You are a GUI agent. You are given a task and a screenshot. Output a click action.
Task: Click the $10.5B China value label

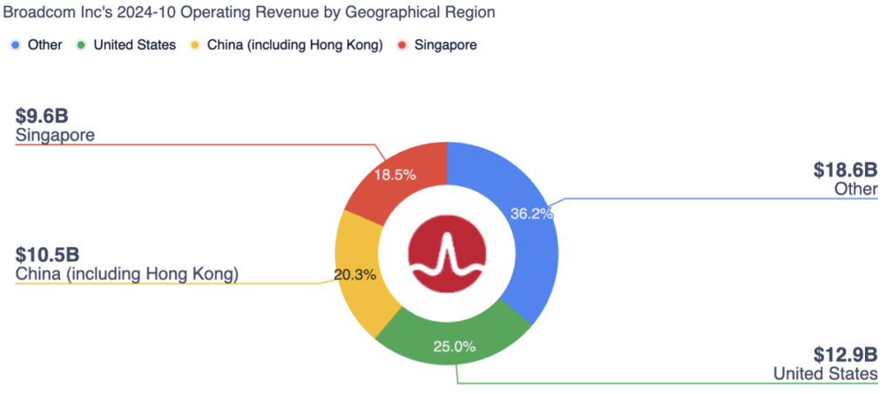point(48,255)
